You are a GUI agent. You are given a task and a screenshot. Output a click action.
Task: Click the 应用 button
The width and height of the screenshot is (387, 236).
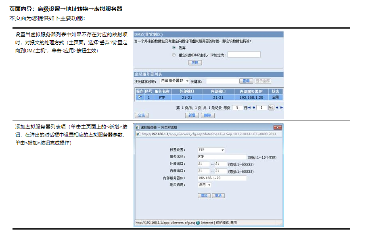(195, 63)
